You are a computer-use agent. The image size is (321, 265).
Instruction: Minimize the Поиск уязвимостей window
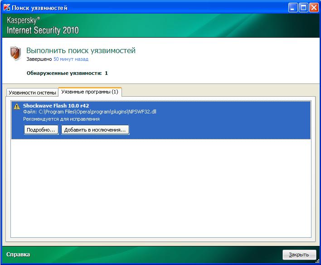(x=293, y=8)
